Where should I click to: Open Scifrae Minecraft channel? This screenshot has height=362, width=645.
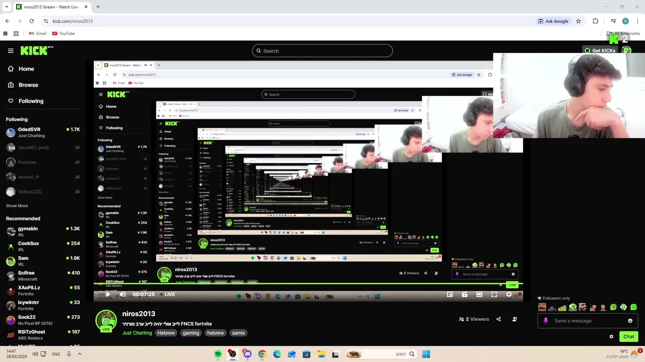coord(43,276)
